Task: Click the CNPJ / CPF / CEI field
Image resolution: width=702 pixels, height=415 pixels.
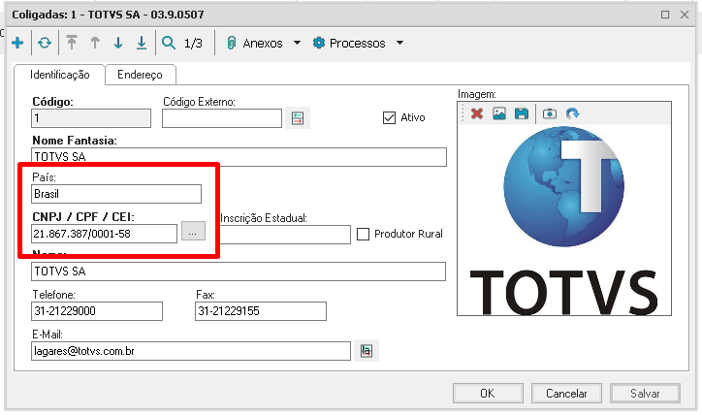Action: coord(105,234)
